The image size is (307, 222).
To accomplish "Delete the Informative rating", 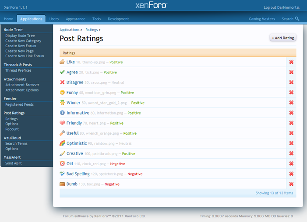I will (x=291, y=113).
